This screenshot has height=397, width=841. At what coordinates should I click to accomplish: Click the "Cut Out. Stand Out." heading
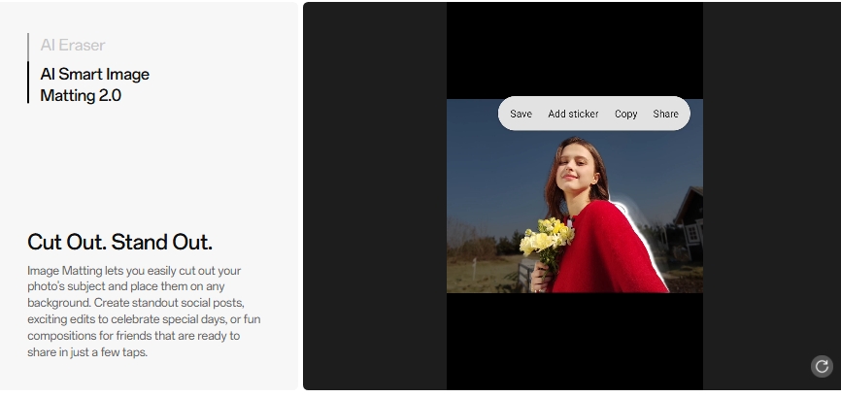(x=119, y=242)
